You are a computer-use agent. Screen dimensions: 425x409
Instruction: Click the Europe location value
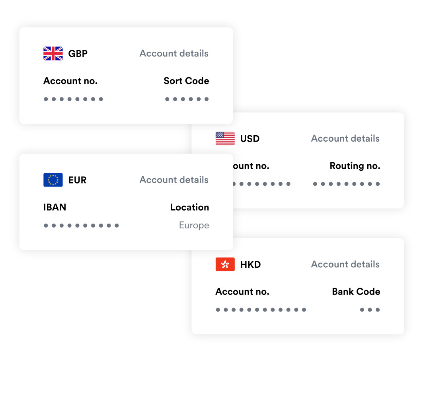(x=194, y=226)
